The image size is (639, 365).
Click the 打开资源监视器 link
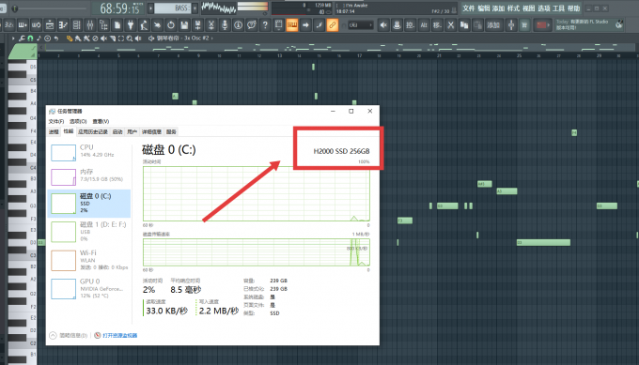120,335
